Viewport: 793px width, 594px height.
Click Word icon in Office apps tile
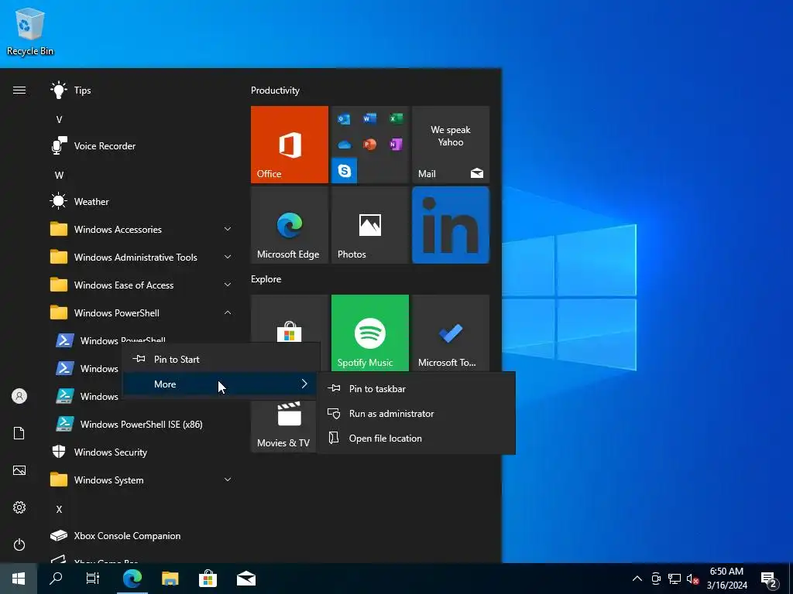(x=369, y=118)
